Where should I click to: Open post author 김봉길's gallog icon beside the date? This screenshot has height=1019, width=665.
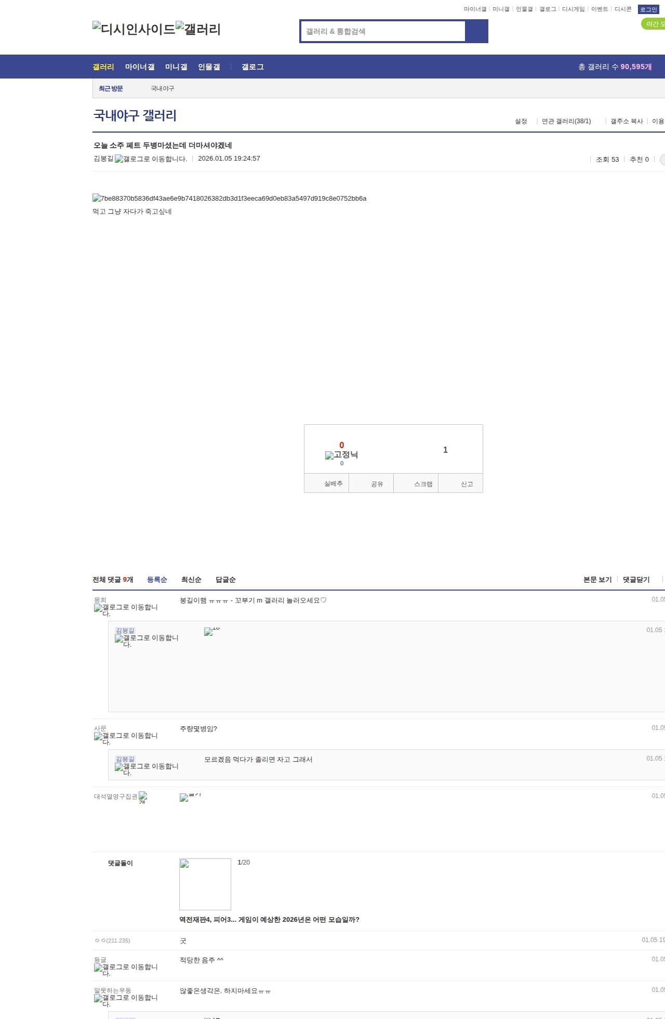tap(151, 159)
